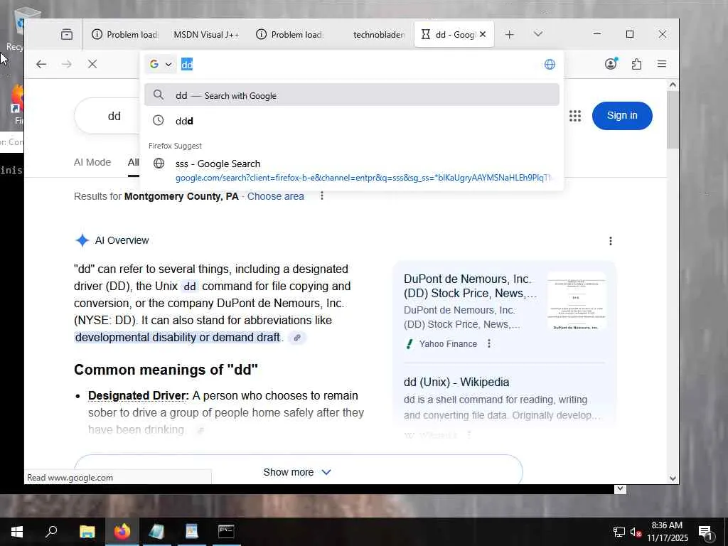Open Firefox View tab list icon
728x546 pixels.
67,34
